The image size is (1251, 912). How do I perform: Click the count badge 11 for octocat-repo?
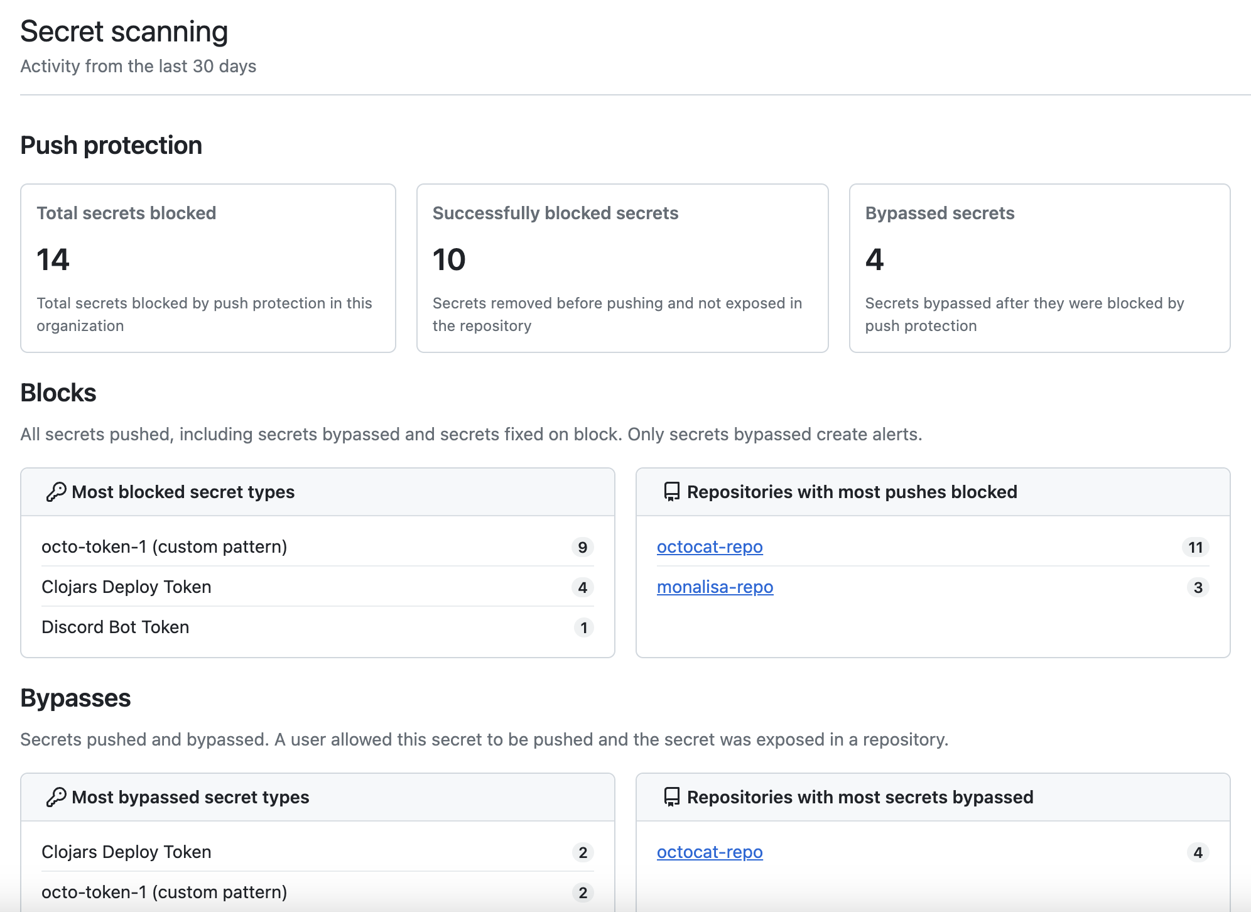[1195, 548]
